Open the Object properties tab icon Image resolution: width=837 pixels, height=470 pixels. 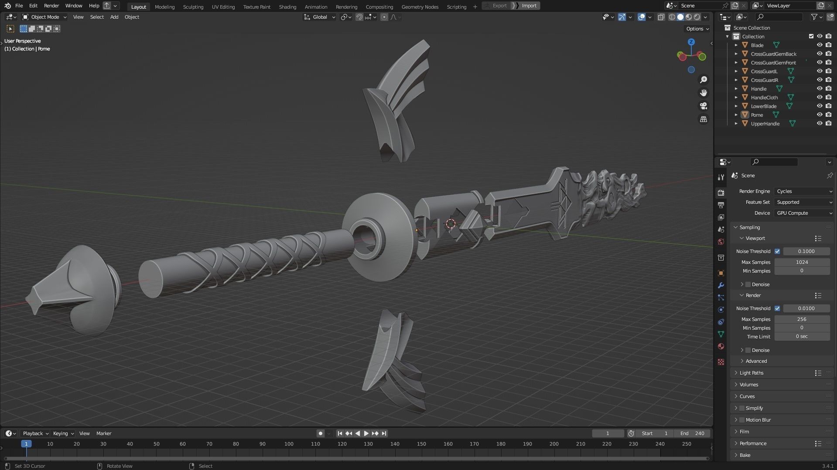721,273
